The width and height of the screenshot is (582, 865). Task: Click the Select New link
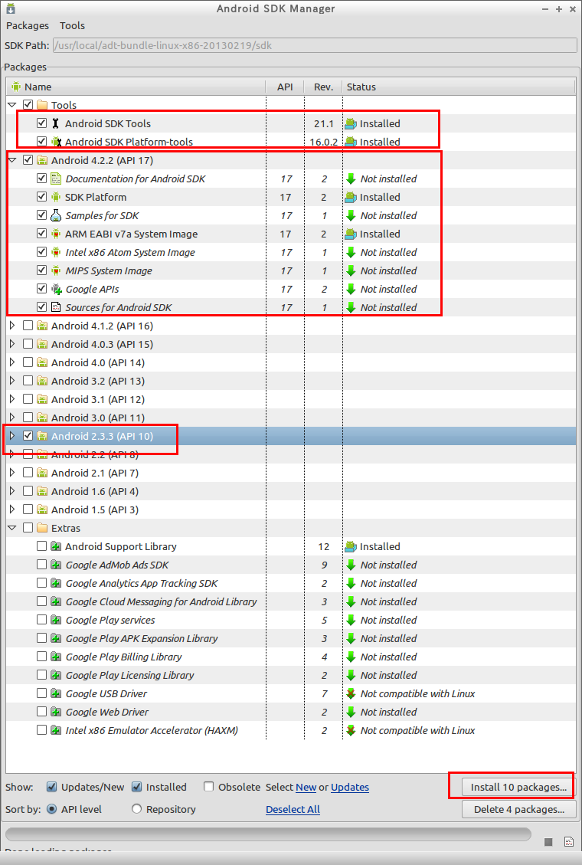[306, 787]
